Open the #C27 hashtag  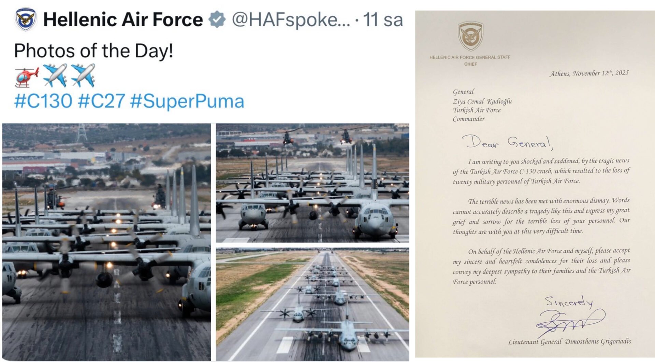tap(101, 101)
